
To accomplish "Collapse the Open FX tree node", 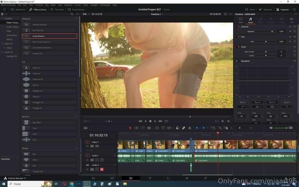I will tap(2, 44).
